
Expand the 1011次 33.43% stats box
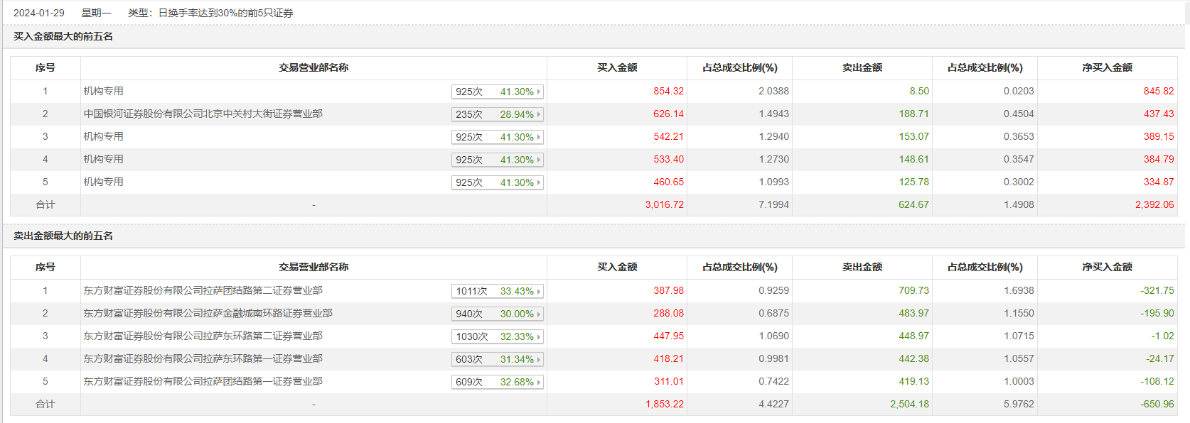click(x=539, y=291)
